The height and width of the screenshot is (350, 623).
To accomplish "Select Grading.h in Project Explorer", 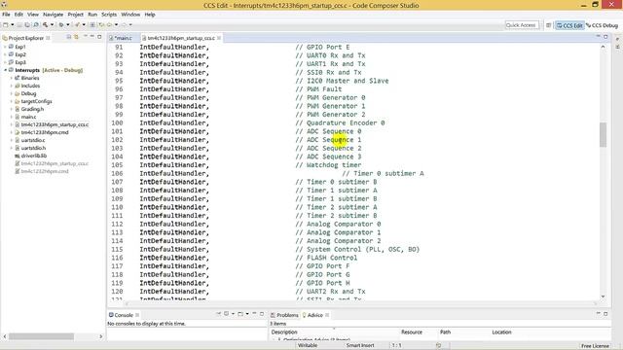I will (32, 109).
